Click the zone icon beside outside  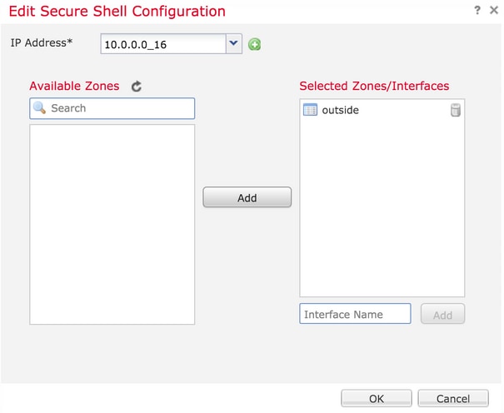[x=310, y=110]
